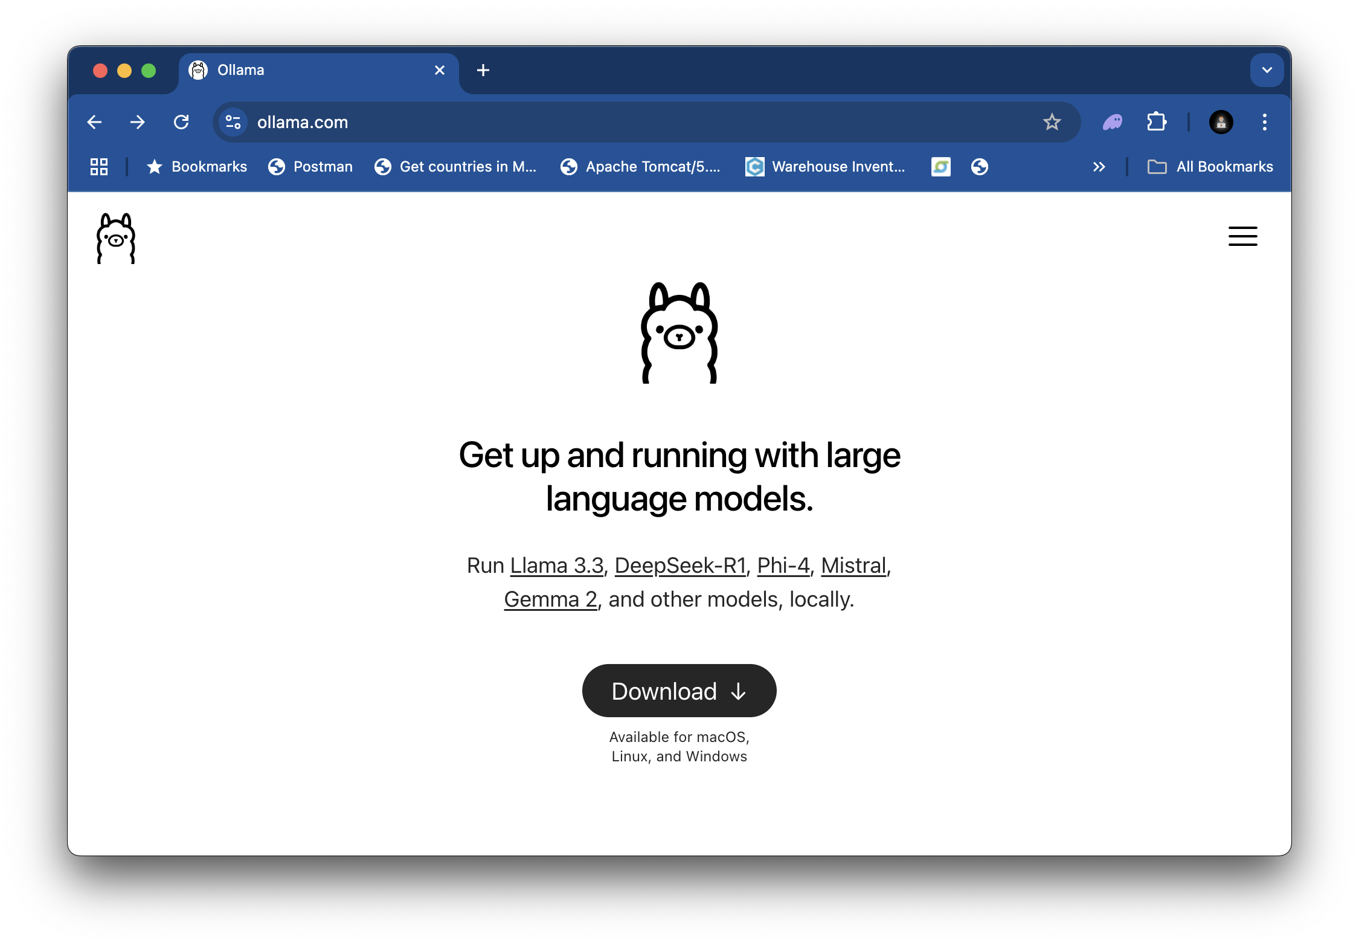Open the hamburger menu on the page

coord(1242,236)
